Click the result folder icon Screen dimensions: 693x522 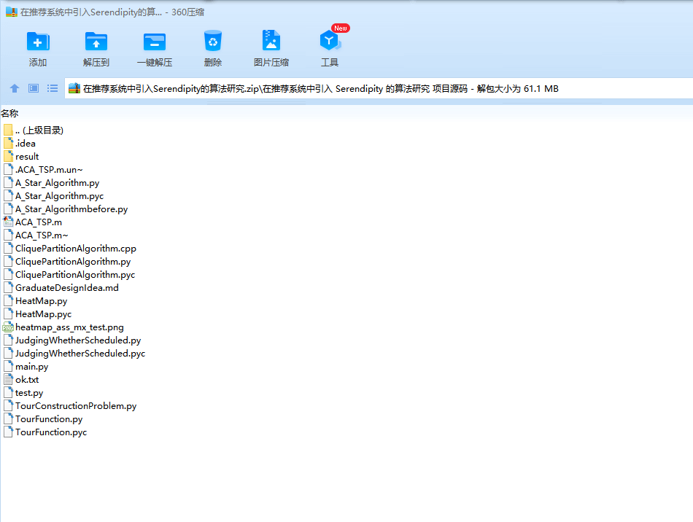click(8, 156)
